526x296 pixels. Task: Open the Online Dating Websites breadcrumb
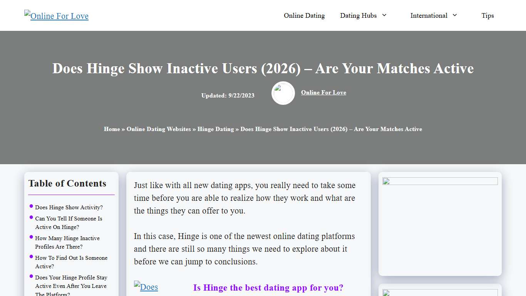158,129
